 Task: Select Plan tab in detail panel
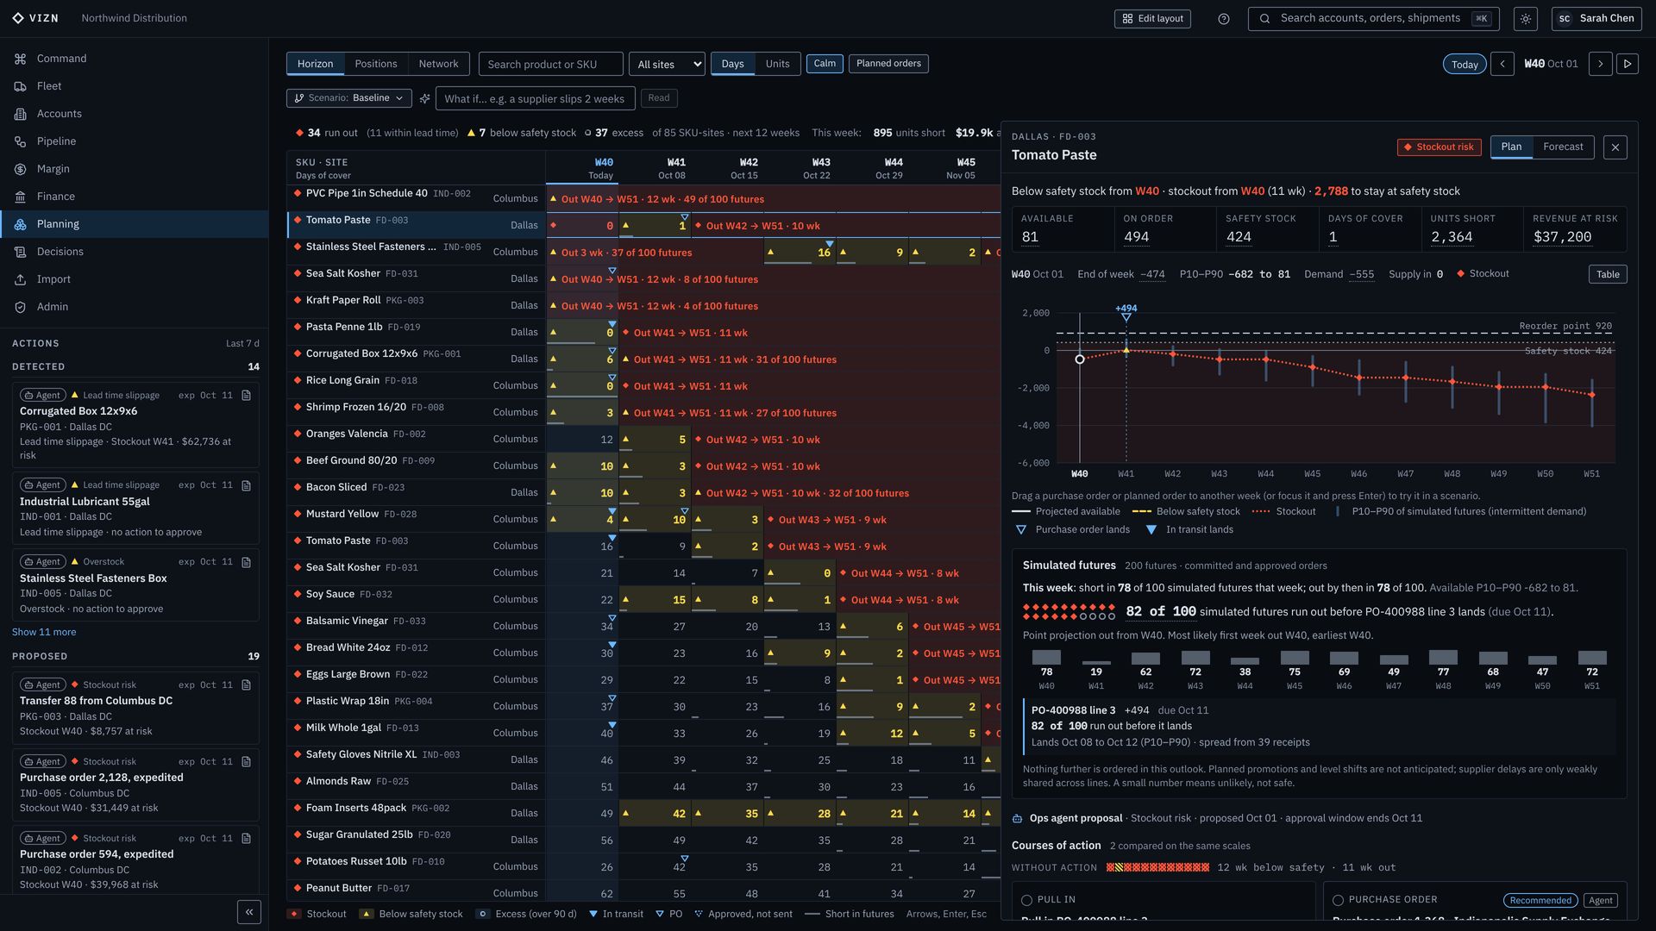point(1511,147)
